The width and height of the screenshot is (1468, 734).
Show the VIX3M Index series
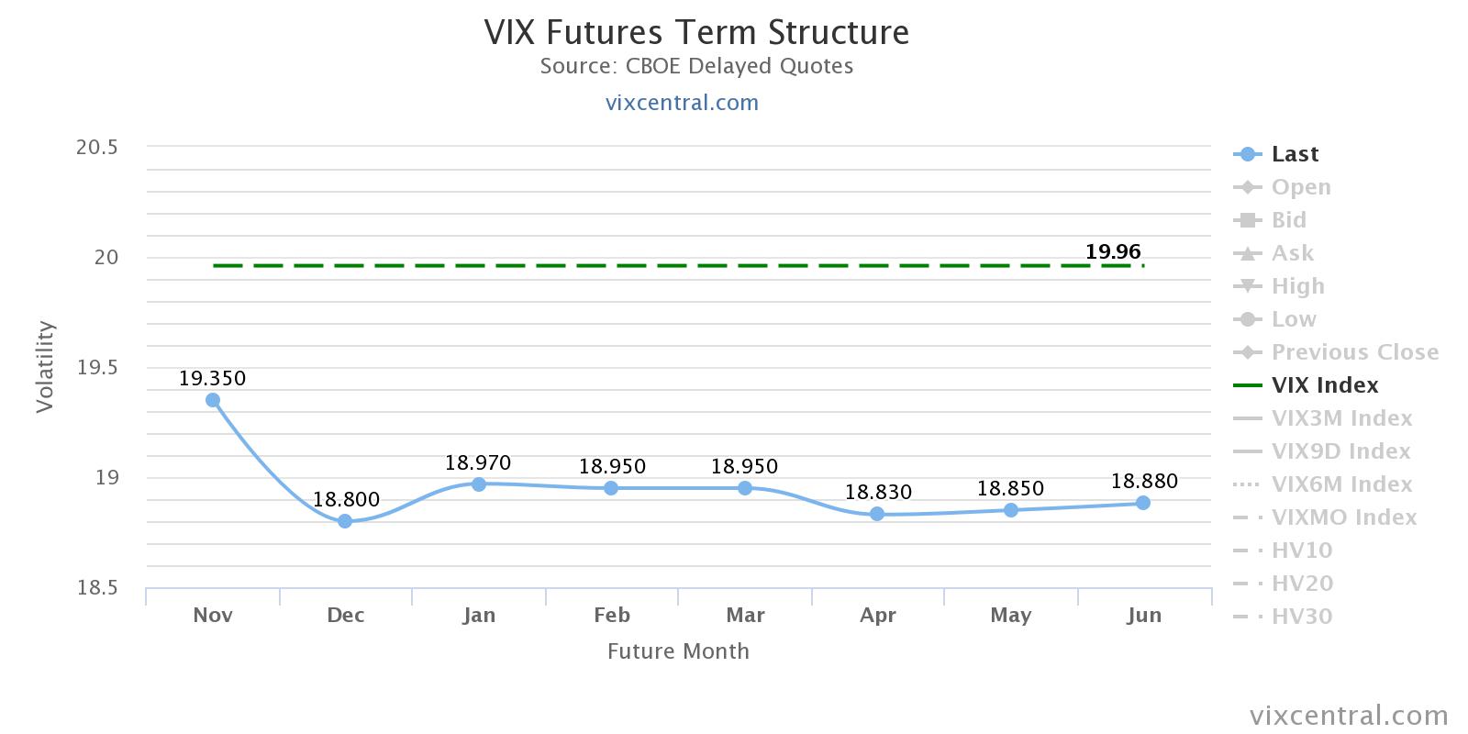tap(1341, 418)
